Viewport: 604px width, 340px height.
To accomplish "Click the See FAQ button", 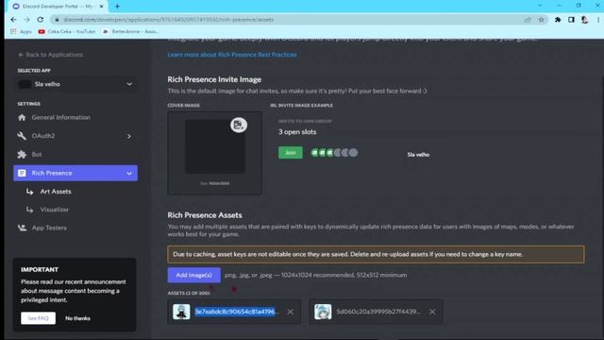I will [x=38, y=318].
